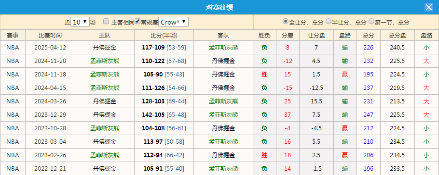Click the 让分盘 column header
The image size is (439, 175).
click(x=316, y=36)
